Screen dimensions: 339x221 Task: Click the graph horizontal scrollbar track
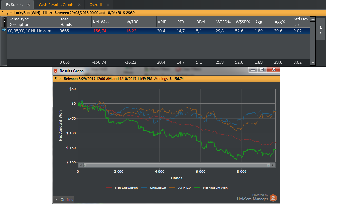pyautogui.click(x=176, y=165)
